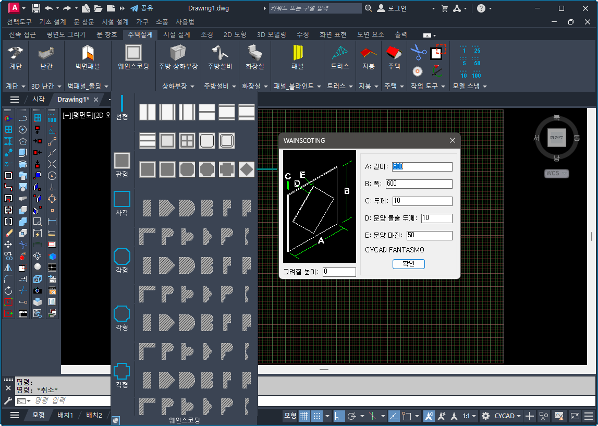Image resolution: width=598 pixels, height=426 pixels.
Task: Open the 주방 상하부장 cabinet tool
Action: pyautogui.click(x=178, y=57)
